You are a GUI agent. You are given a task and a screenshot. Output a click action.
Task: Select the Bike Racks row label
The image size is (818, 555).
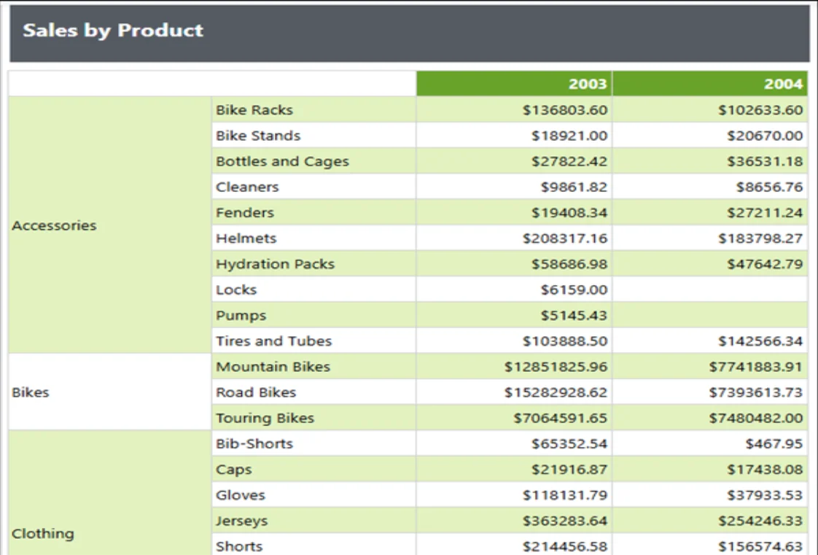(254, 109)
